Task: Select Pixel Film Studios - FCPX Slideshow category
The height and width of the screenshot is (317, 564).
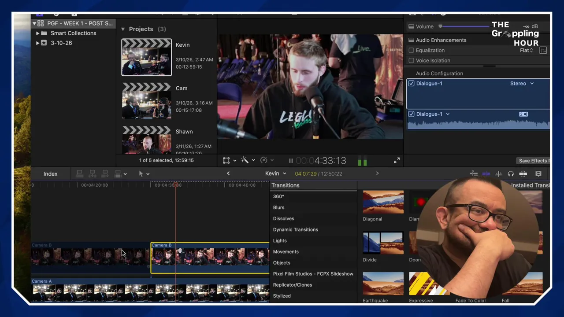Action: 313,274
